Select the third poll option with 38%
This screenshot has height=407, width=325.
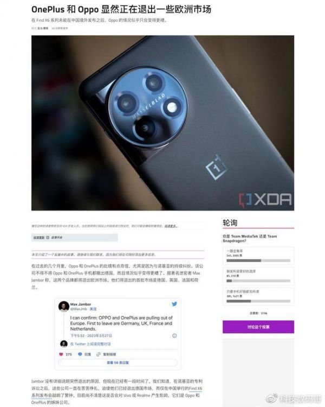tap(258, 296)
